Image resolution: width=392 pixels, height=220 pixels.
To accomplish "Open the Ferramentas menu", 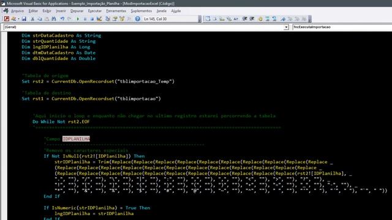I will 116,11.
